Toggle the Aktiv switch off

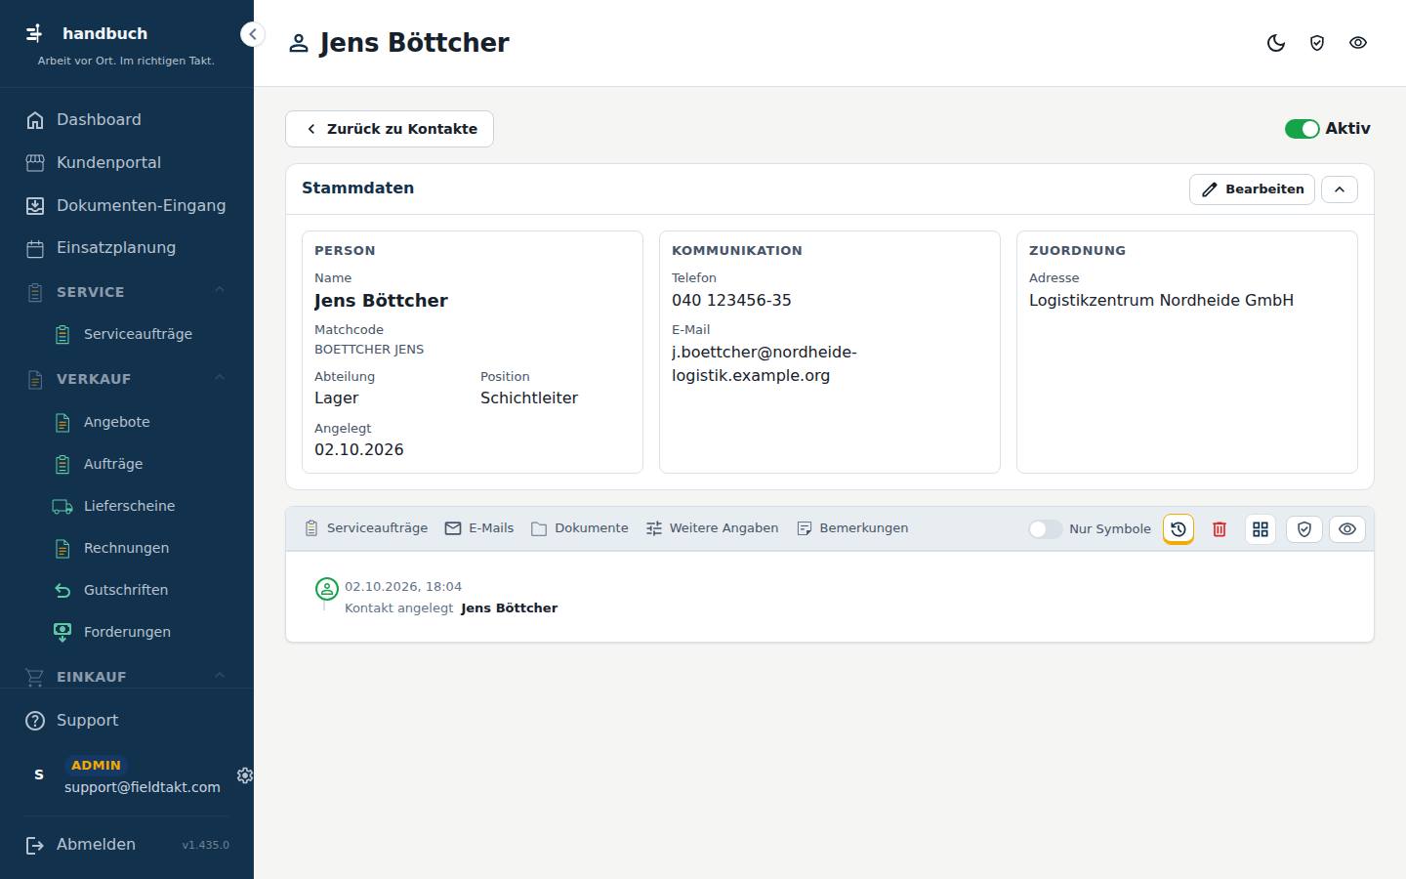click(1302, 129)
